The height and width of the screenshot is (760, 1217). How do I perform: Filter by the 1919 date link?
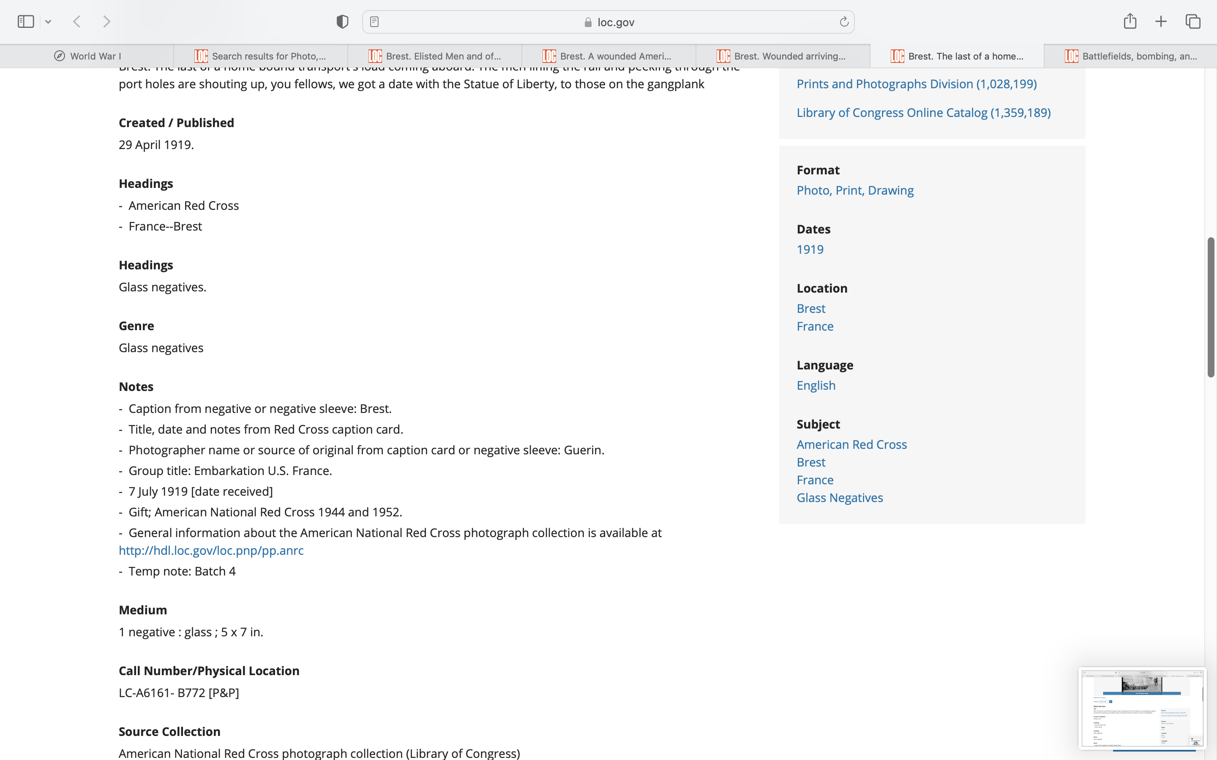810,249
